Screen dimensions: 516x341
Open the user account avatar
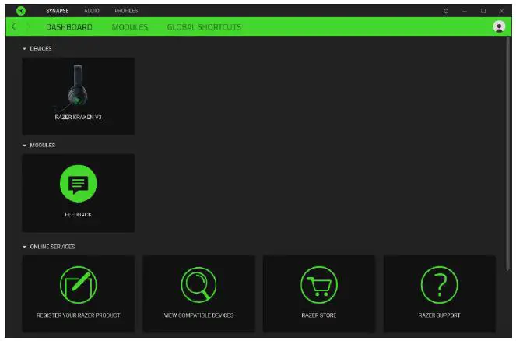[499, 26]
